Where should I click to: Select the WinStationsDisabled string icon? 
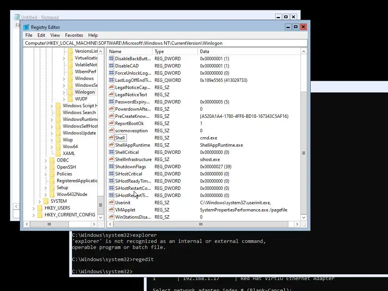point(111,216)
